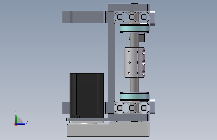Click the Y axis label text
This screenshot has height=140, width=217.
(x=16, y=112)
